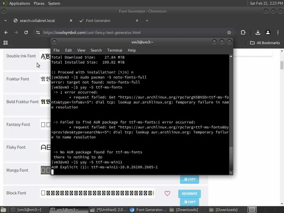Click the workspace switcher in panel
Viewport: 284px width, 213px height.
click(x=252, y=210)
